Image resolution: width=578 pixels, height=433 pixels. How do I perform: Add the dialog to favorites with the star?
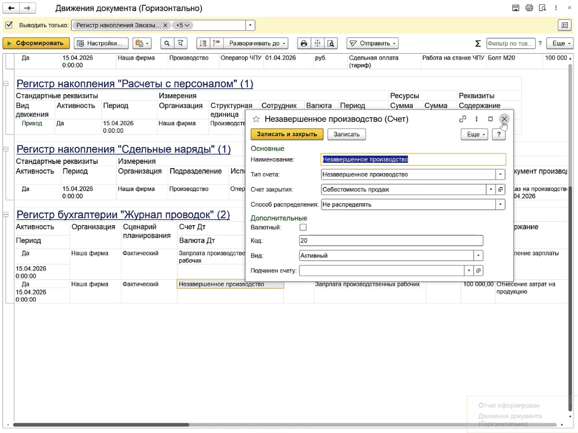pos(256,119)
